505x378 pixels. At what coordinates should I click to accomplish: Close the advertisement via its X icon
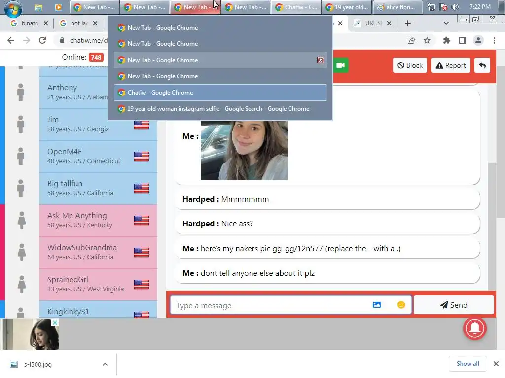coord(55,322)
